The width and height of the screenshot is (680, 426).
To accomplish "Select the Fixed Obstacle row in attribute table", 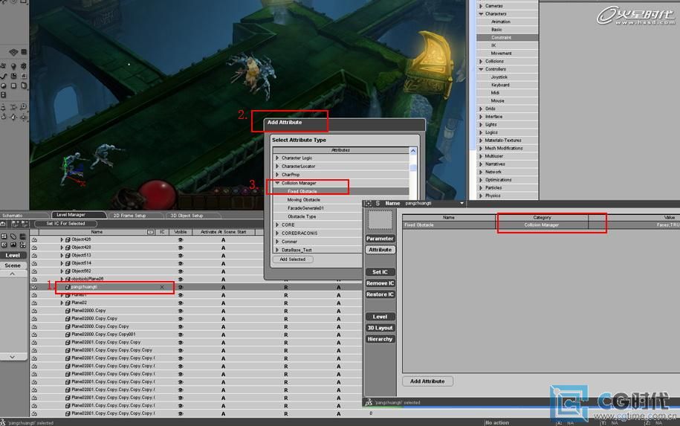I will 541,225.
